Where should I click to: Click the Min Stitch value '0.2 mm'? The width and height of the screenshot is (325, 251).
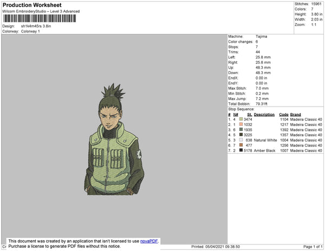262,94
